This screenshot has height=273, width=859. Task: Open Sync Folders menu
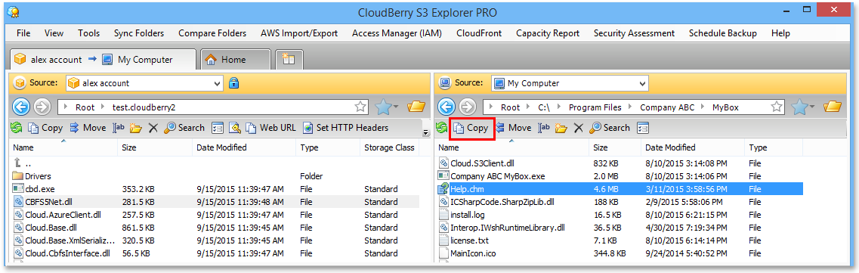click(x=138, y=33)
